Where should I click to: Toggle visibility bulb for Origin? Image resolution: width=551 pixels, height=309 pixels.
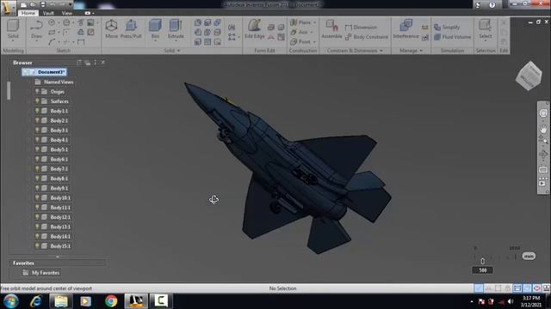37,92
